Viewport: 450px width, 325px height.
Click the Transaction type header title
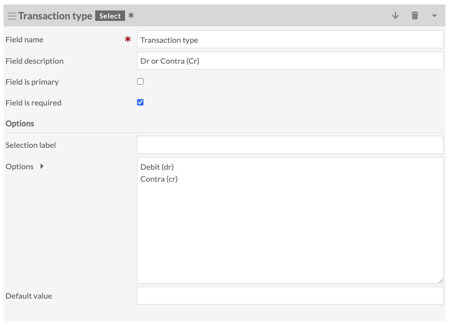point(55,15)
